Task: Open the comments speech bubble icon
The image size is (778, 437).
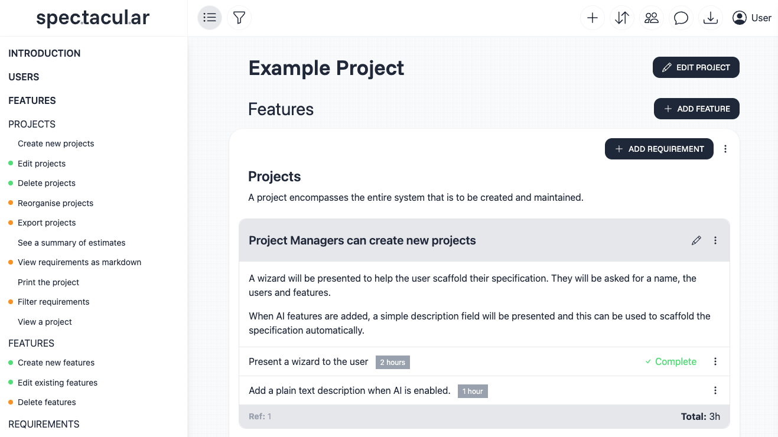Action: (x=681, y=18)
